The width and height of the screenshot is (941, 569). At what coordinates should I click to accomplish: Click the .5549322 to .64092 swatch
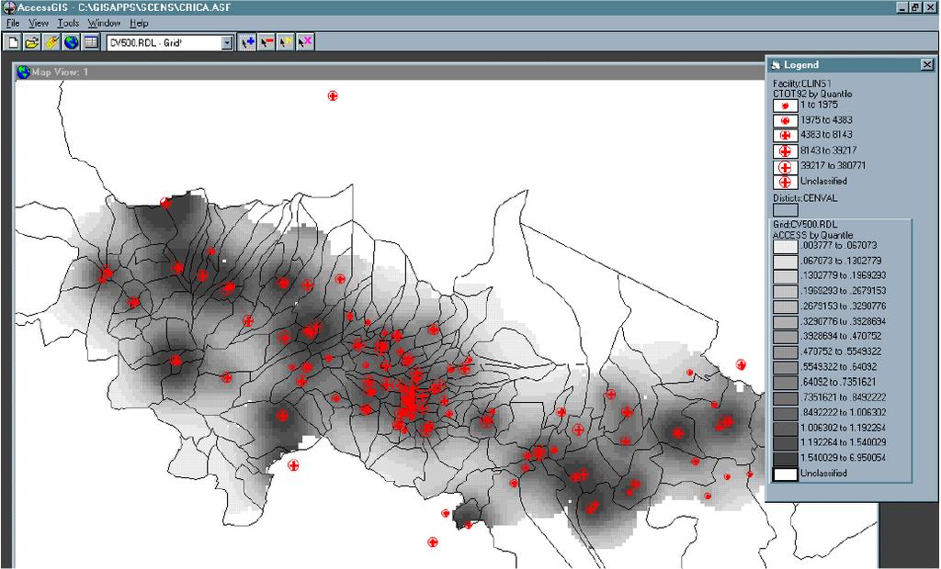[785, 367]
